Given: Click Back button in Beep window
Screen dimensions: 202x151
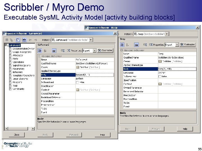Looking at the screenshot, I should point(128,129).
